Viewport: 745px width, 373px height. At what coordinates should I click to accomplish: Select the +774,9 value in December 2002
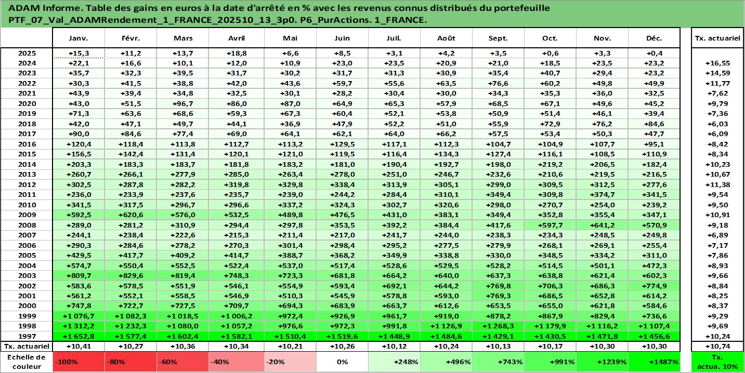tap(654, 286)
